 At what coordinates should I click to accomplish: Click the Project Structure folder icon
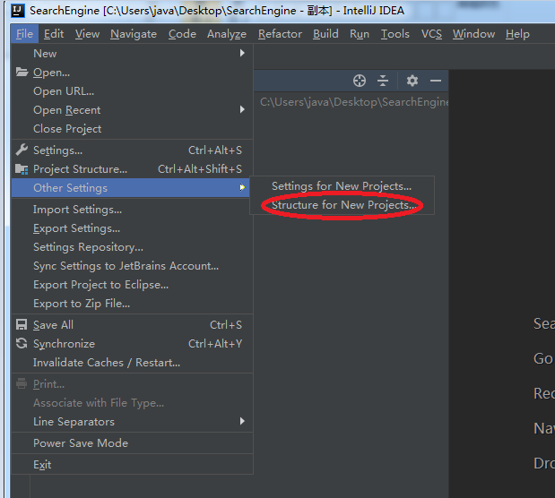[22, 169]
